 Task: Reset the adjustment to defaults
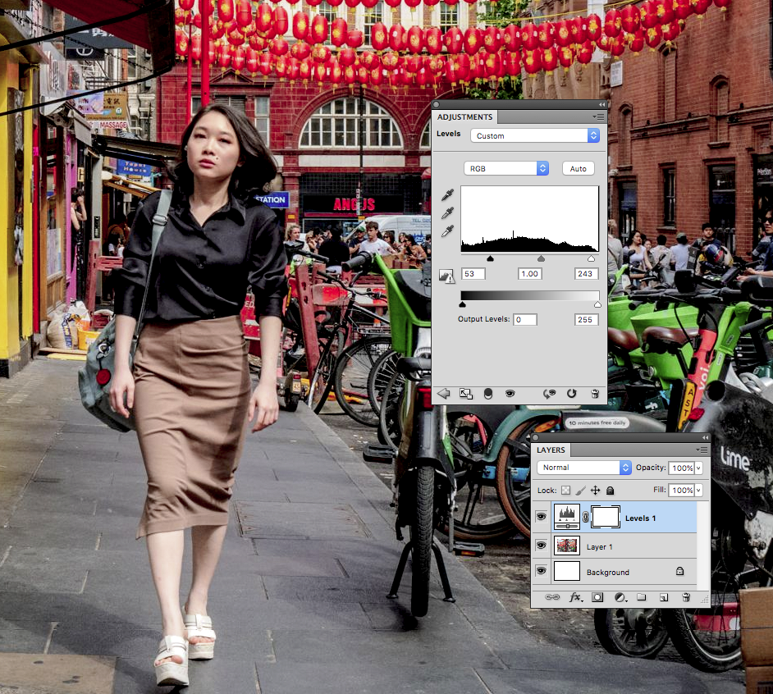(x=571, y=394)
